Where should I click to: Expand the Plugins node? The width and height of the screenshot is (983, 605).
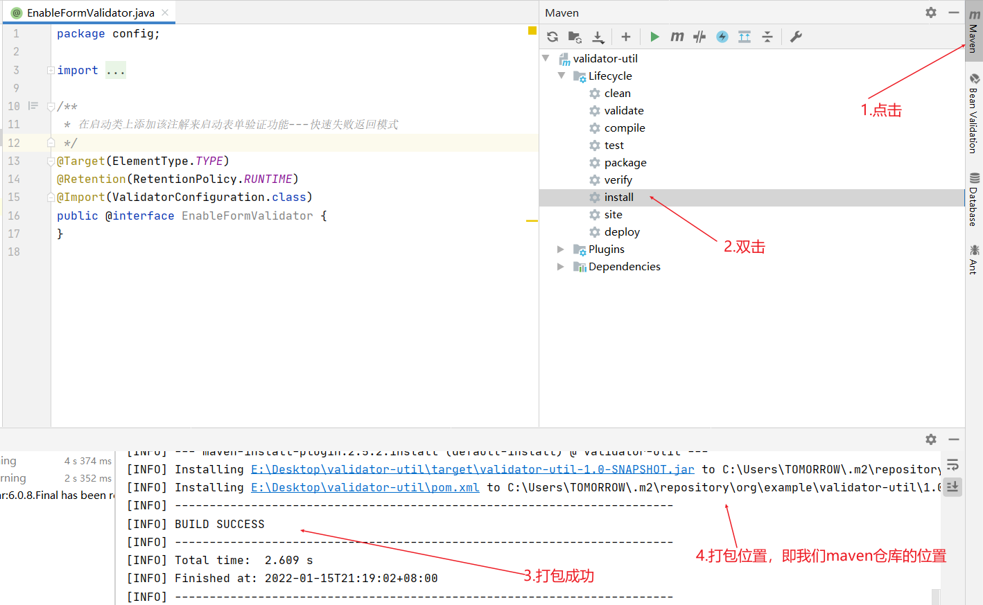561,249
